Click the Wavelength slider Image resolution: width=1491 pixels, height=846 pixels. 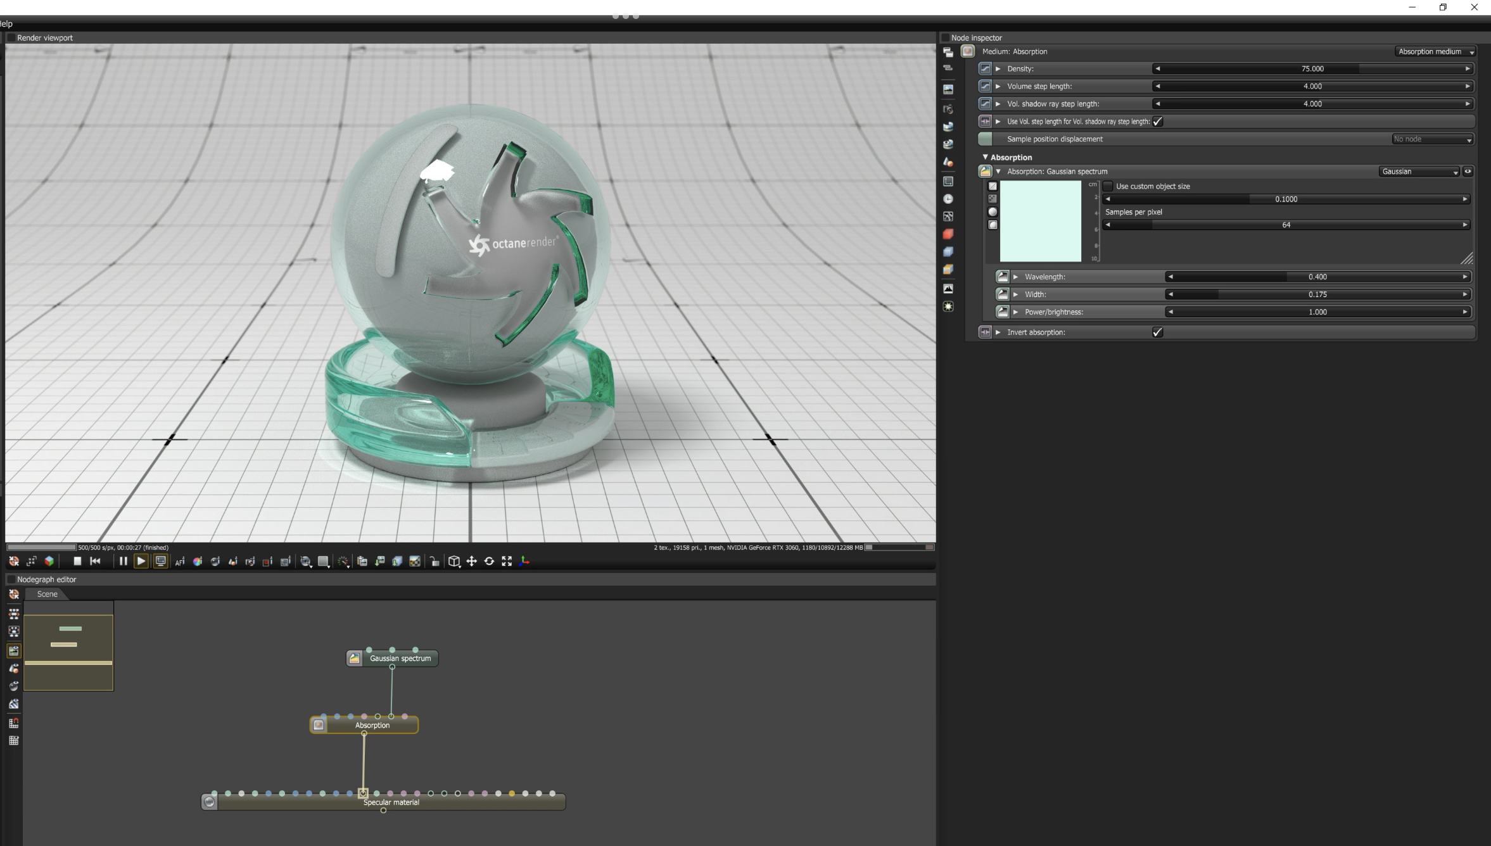1317,277
